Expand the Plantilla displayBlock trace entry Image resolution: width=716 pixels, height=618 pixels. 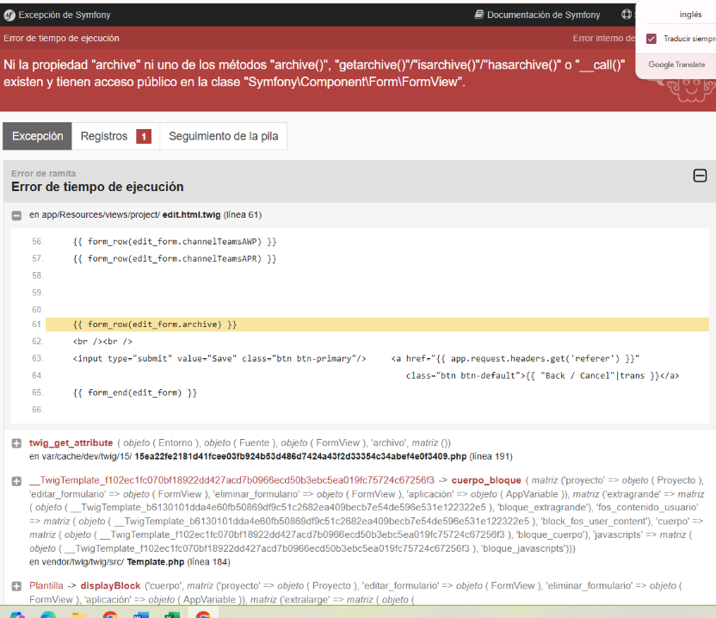coord(16,586)
